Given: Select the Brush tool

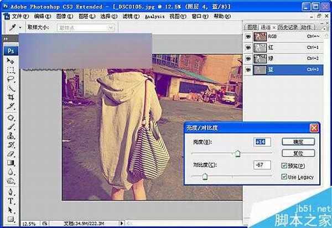Looking at the screenshot, I should tap(11, 126).
